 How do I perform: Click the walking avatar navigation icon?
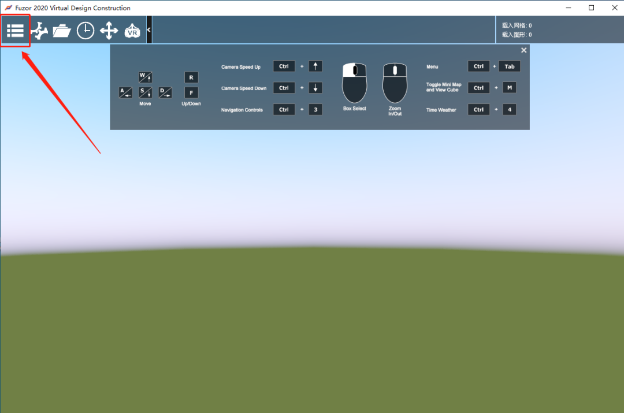click(39, 31)
